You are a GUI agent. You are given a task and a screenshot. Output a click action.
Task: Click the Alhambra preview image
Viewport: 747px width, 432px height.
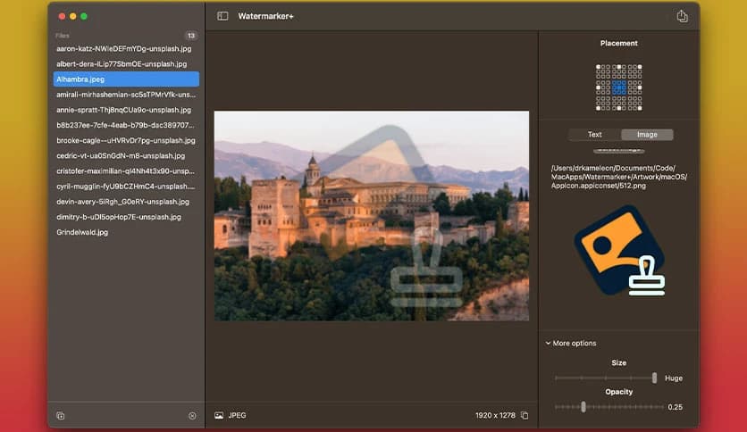pos(371,215)
